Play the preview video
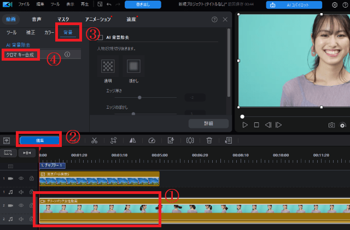Viewport: 350px width, 230px height. click(245, 125)
